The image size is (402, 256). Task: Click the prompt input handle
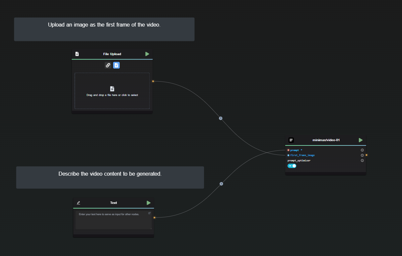pyautogui.click(x=288, y=150)
